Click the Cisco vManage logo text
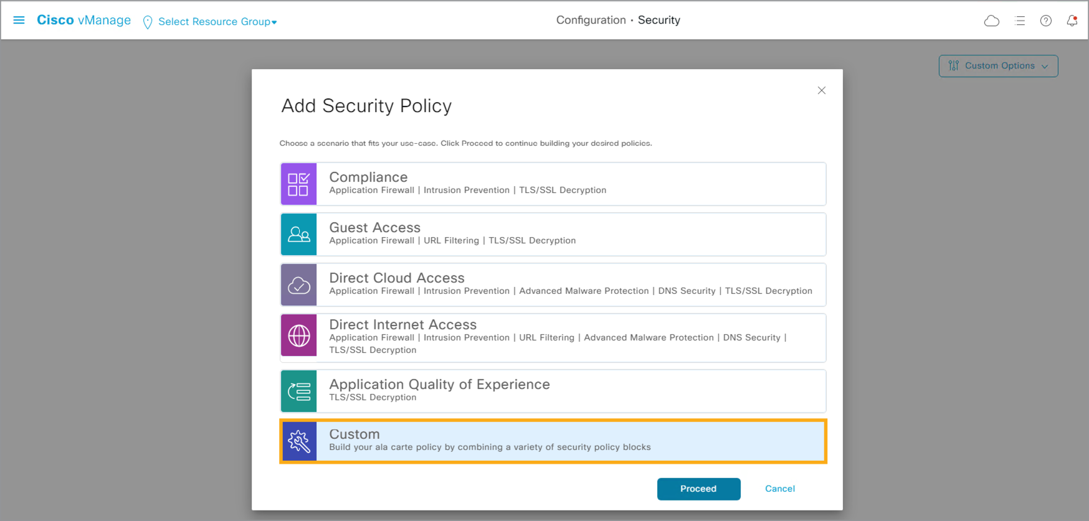Viewport: 1089px width, 521px height. [83, 21]
